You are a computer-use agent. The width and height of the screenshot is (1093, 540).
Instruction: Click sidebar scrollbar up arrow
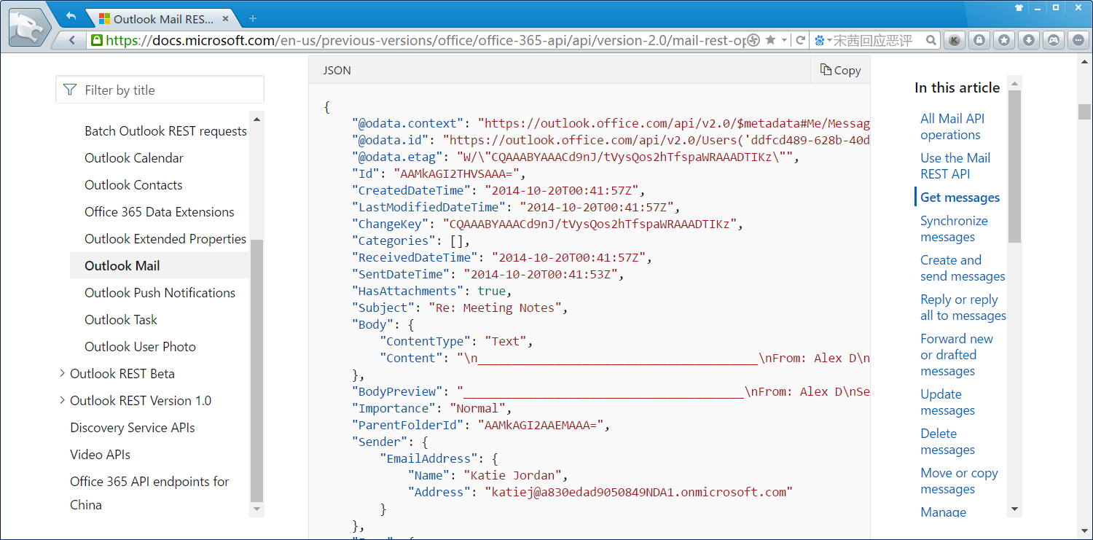256,119
